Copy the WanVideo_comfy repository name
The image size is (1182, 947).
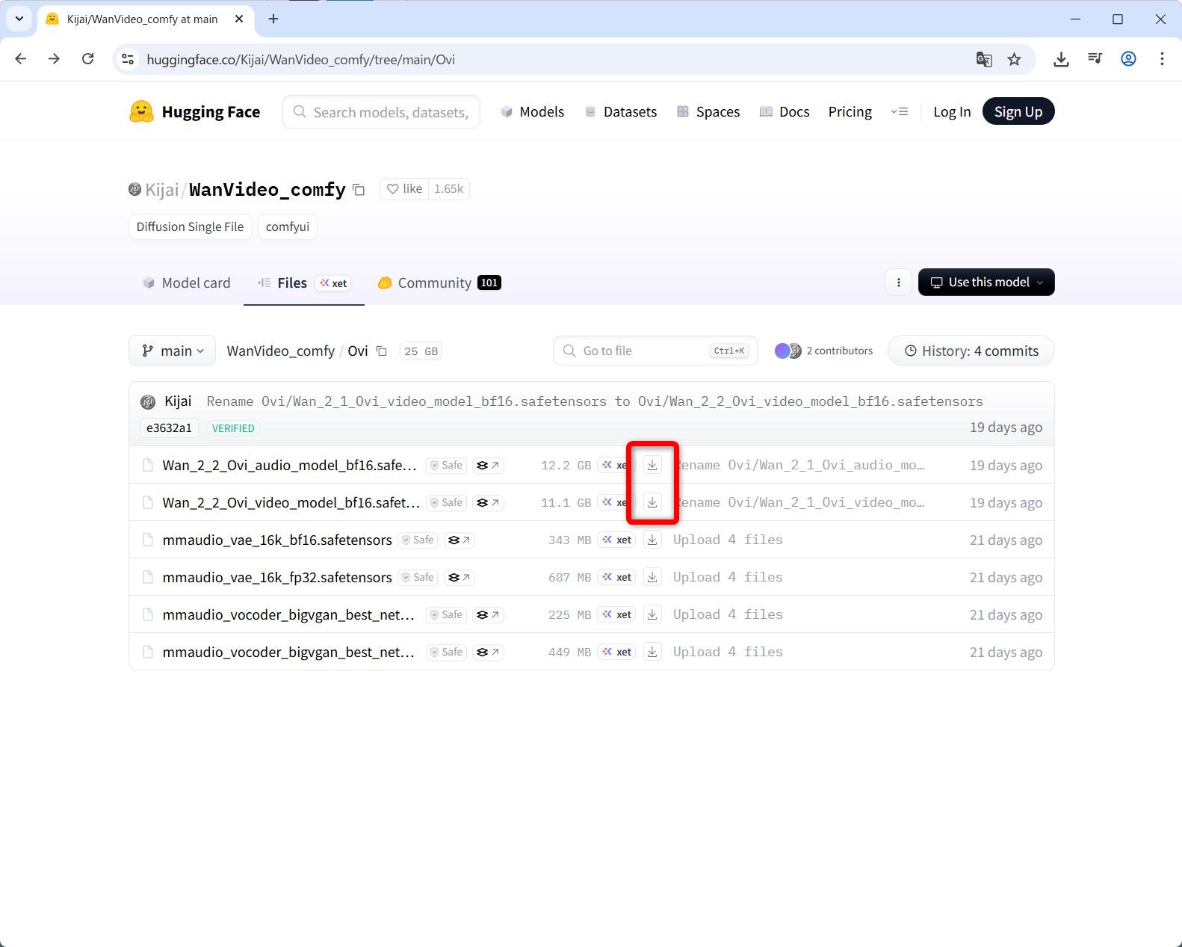359,190
